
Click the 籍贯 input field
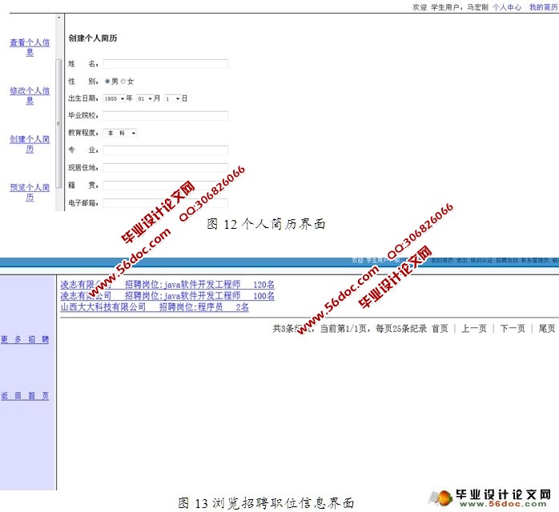166,186
